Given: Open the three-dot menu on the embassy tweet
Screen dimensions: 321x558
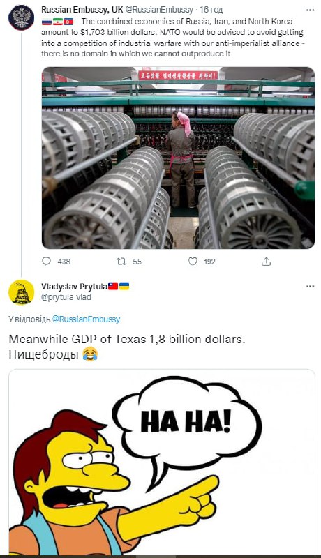Looking at the screenshot, I should (310, 10).
